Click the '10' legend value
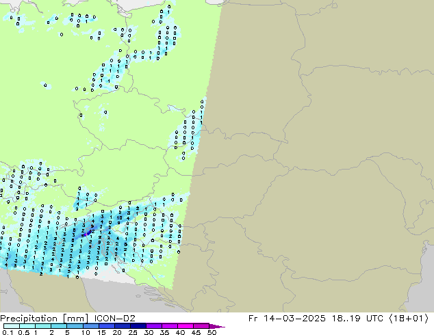Image resolution: width=434 pixels, height=335 pixels. pyautogui.click(x=86, y=332)
